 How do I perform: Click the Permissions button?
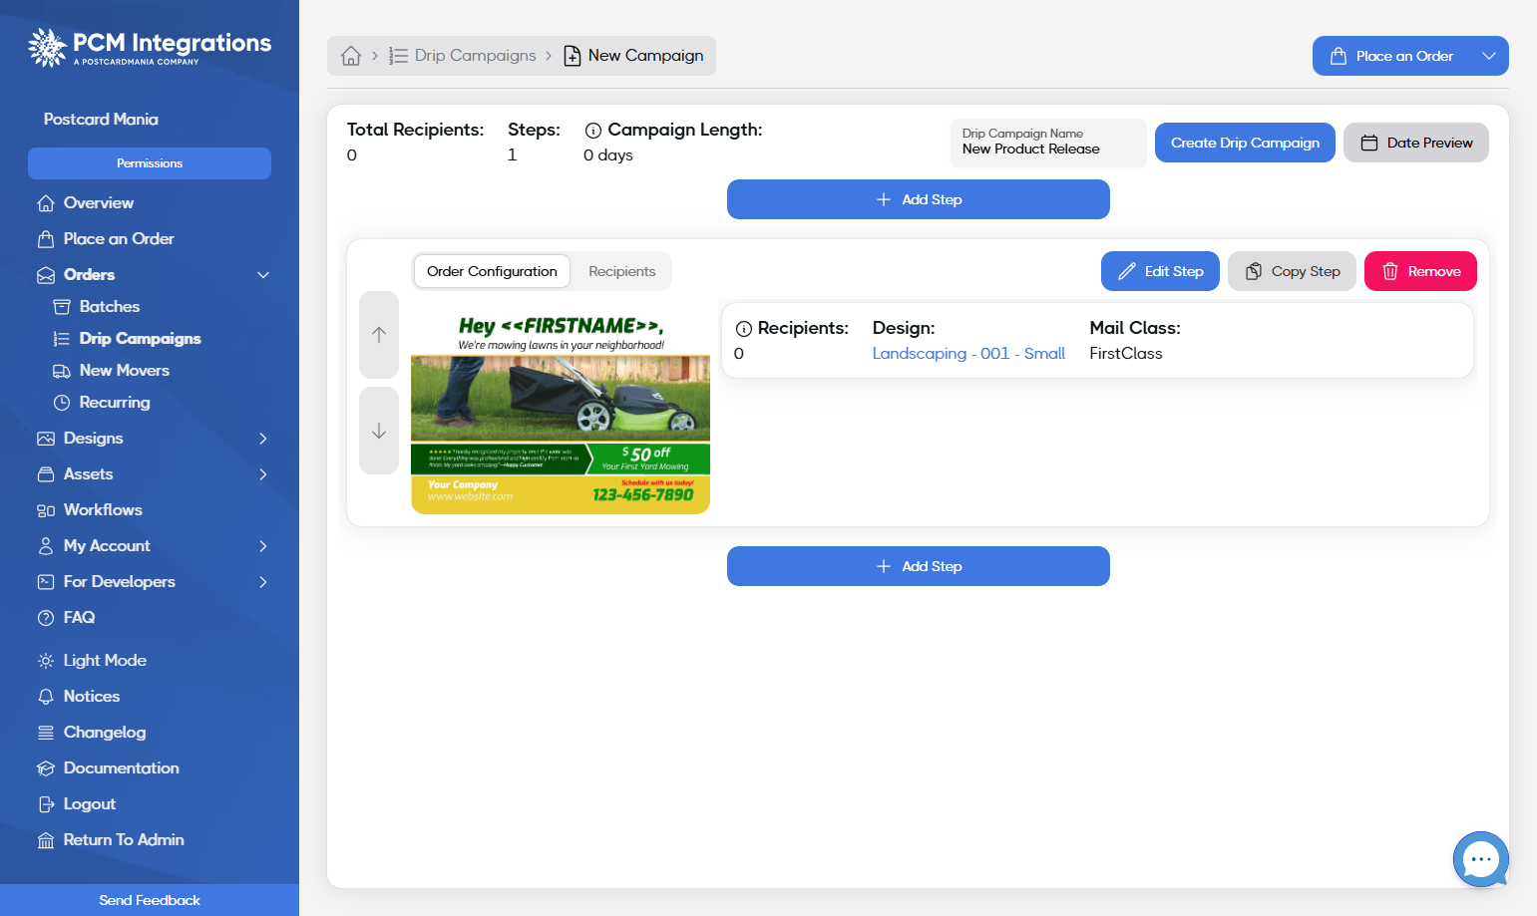[150, 163]
